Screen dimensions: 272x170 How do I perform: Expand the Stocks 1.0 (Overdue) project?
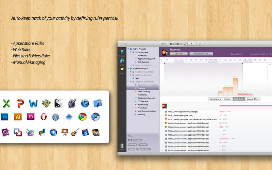pyautogui.click(x=131, y=72)
